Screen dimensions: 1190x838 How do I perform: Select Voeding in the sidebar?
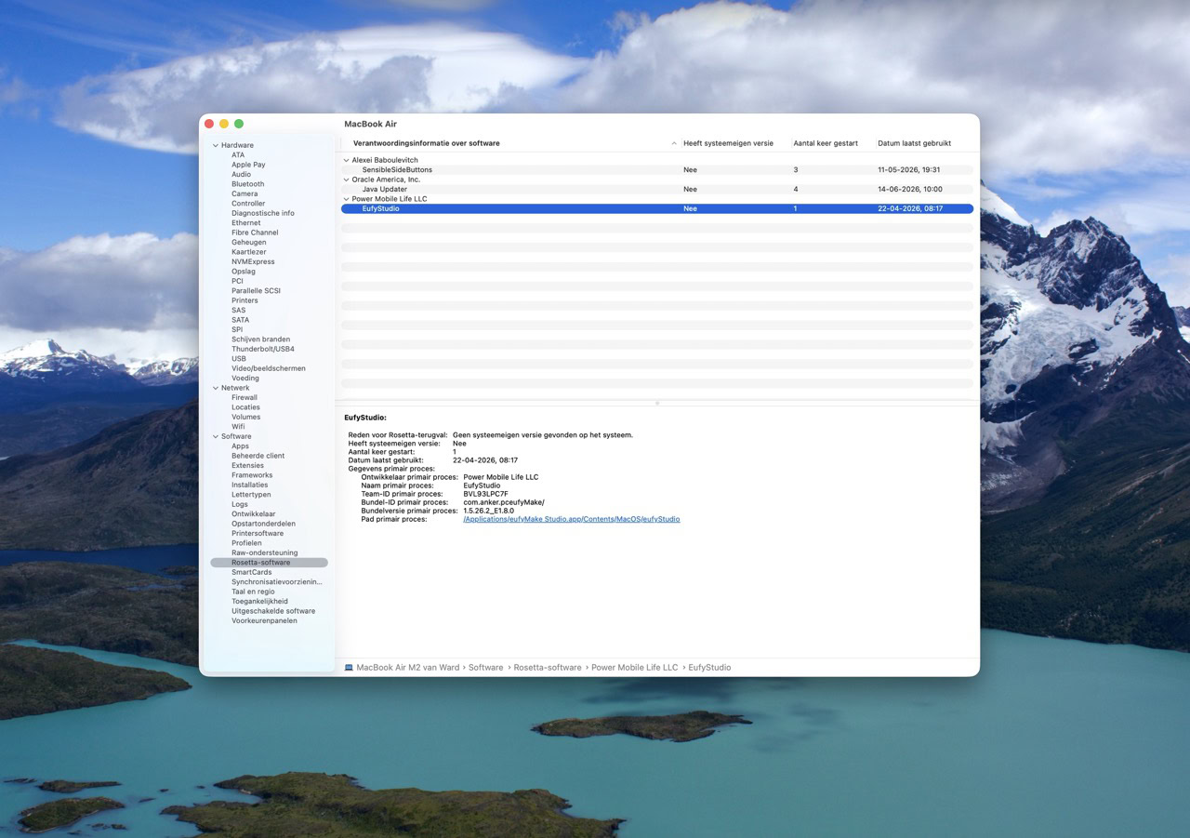245,379
